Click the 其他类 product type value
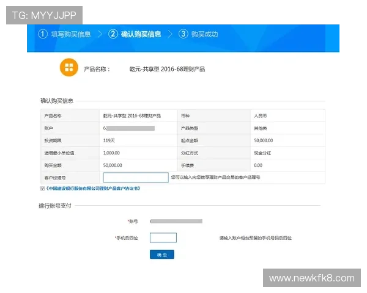 click(x=261, y=128)
